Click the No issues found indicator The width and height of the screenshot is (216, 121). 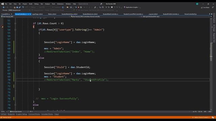[16, 112]
